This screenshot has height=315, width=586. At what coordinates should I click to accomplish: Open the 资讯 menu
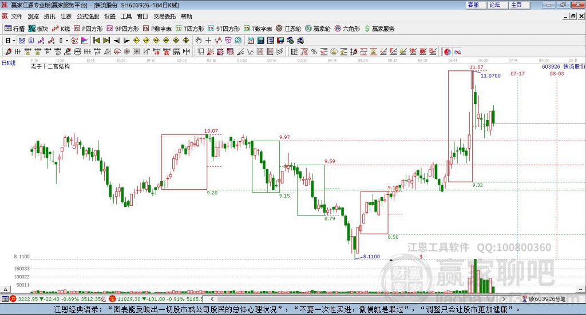tap(49, 17)
